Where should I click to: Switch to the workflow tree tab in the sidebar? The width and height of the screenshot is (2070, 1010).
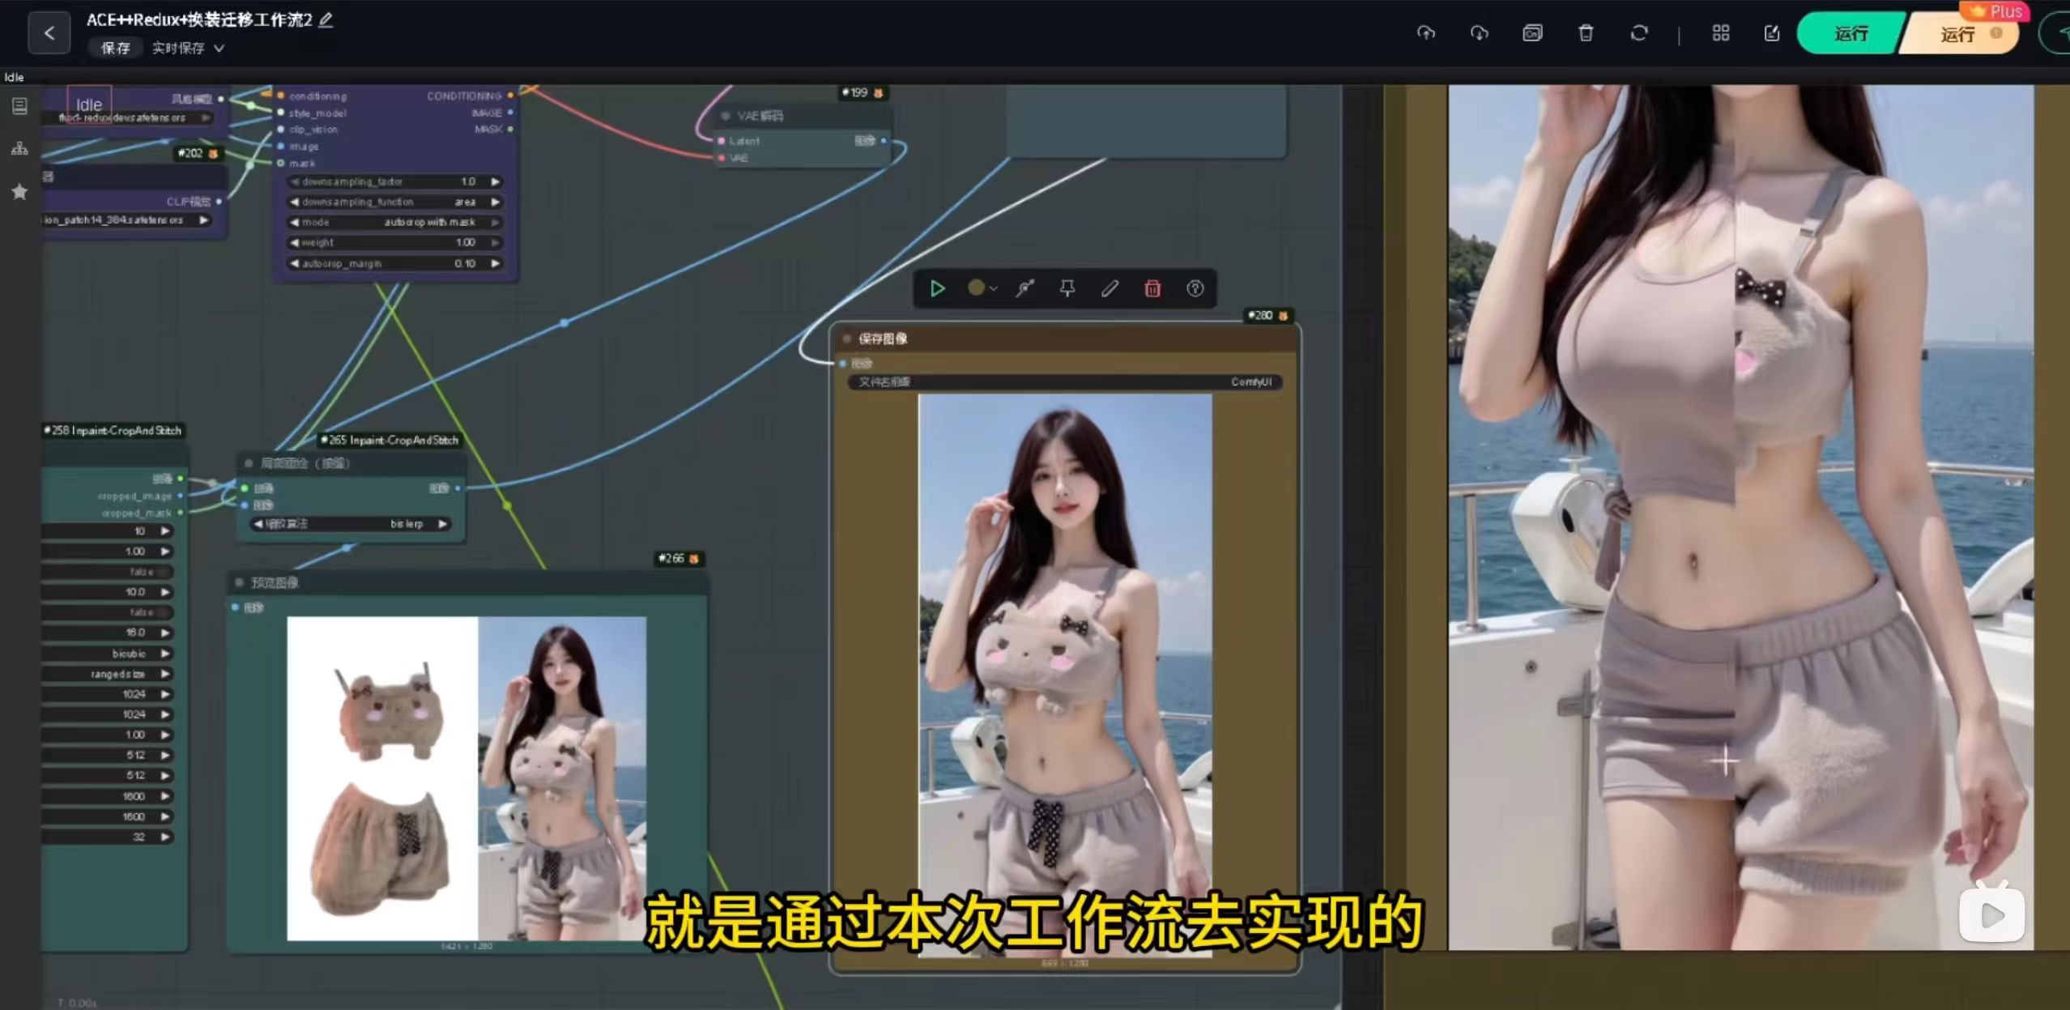point(19,148)
